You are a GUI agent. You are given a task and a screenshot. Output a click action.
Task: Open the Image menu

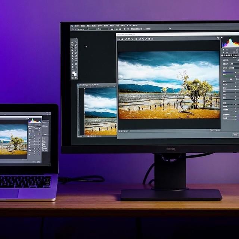click(x=89, y=26)
